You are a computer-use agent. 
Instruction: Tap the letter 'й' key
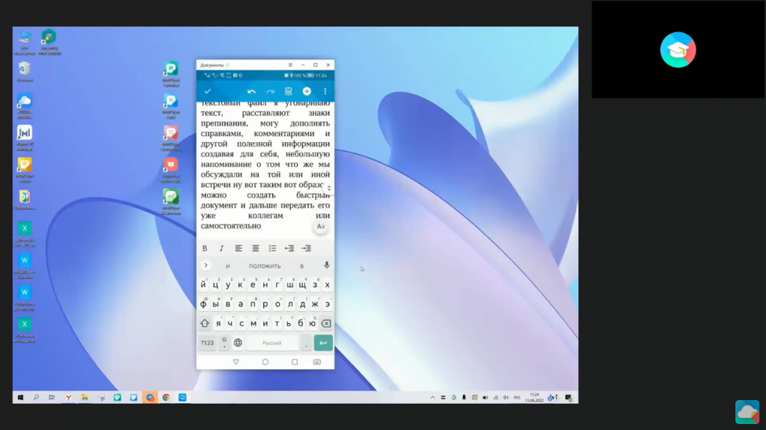tap(203, 284)
